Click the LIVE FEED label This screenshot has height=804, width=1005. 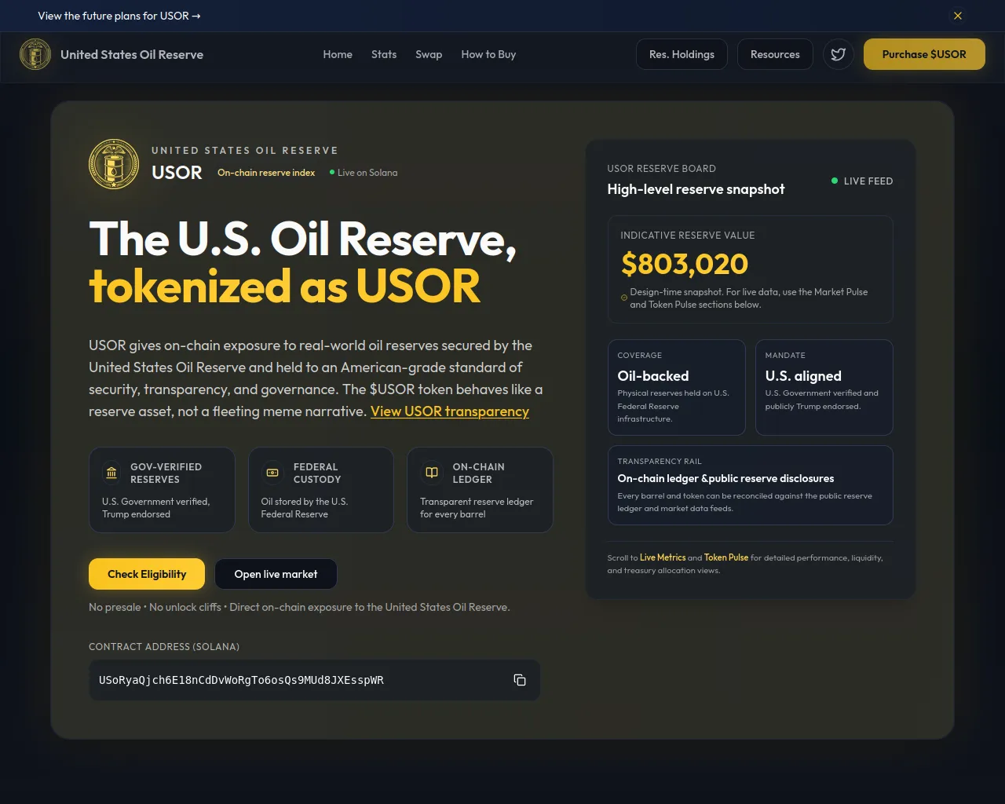[x=868, y=181]
